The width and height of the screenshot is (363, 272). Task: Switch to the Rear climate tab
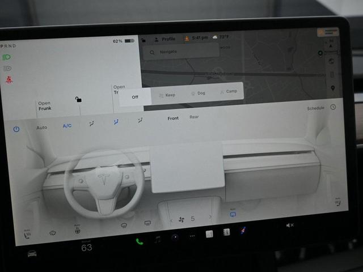click(194, 117)
